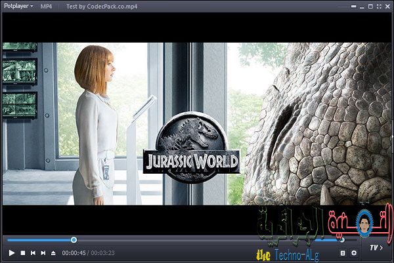This screenshot has width=394, height=263.
Task: Open the control panel gear icon
Action: point(355,253)
